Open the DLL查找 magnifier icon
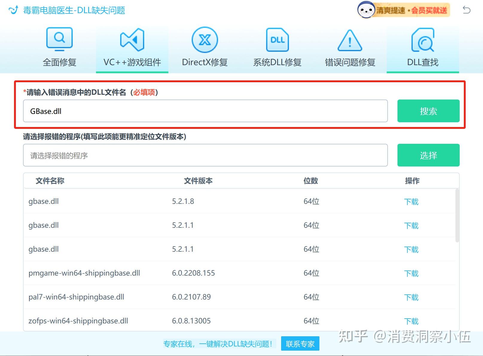This screenshot has height=356, width=483. coord(422,40)
